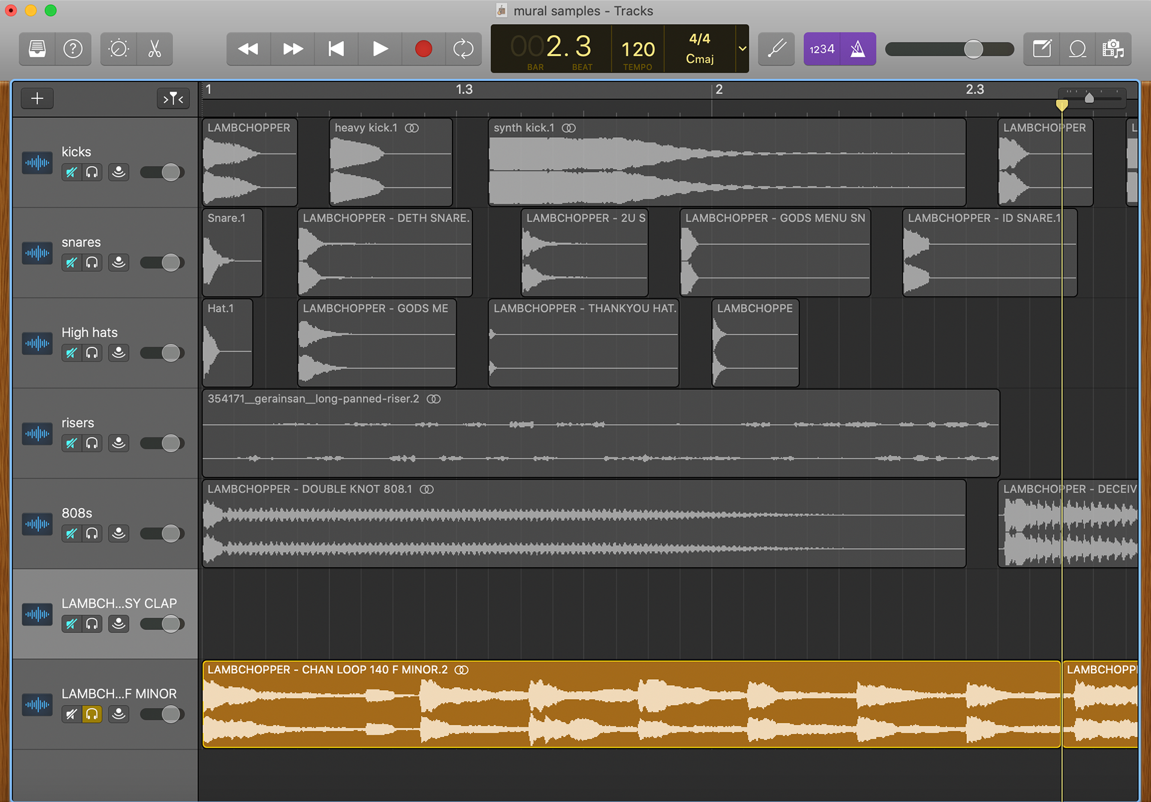The image size is (1151, 802).
Task: Click the kicks track volume slider
Action: pos(162,172)
